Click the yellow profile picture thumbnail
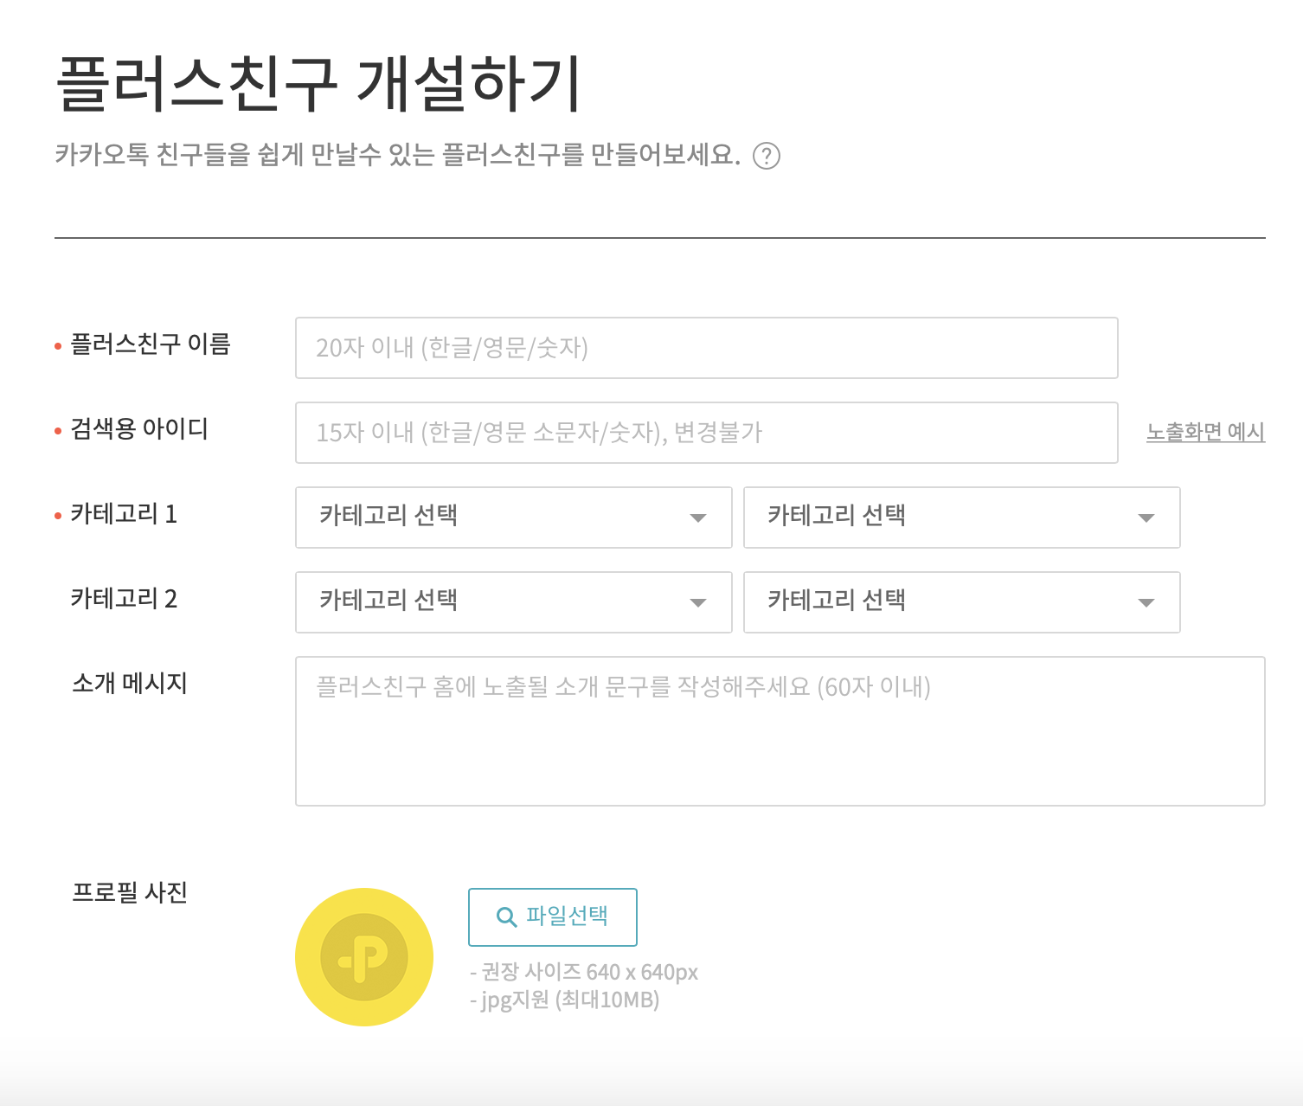 pos(364,957)
